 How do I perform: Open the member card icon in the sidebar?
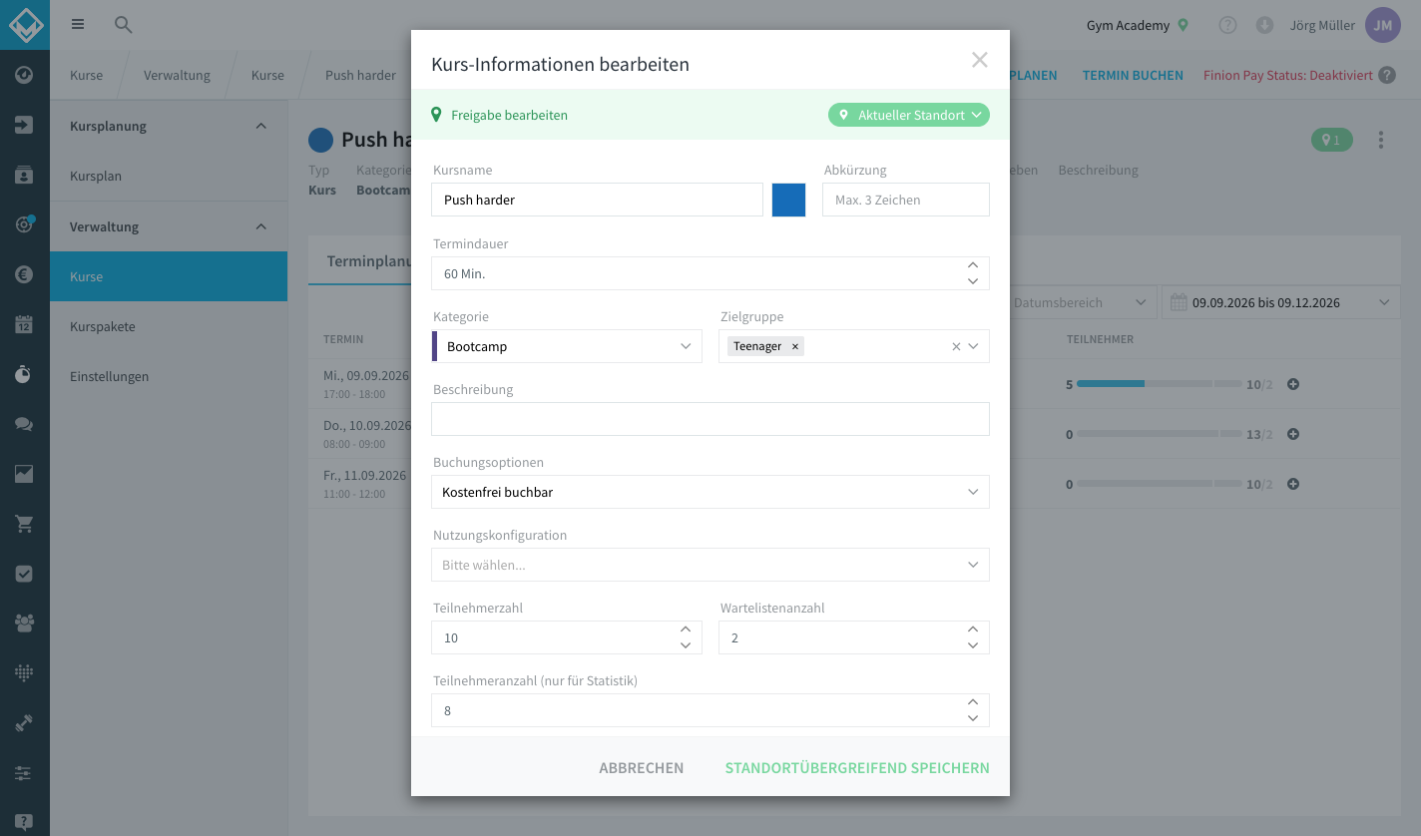pos(25,175)
